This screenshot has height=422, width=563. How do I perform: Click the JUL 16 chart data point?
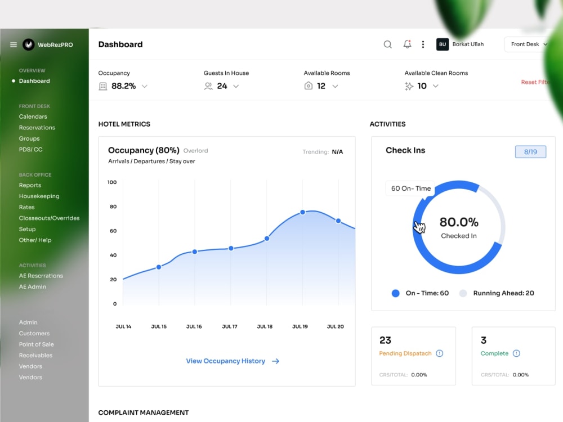coord(195,252)
